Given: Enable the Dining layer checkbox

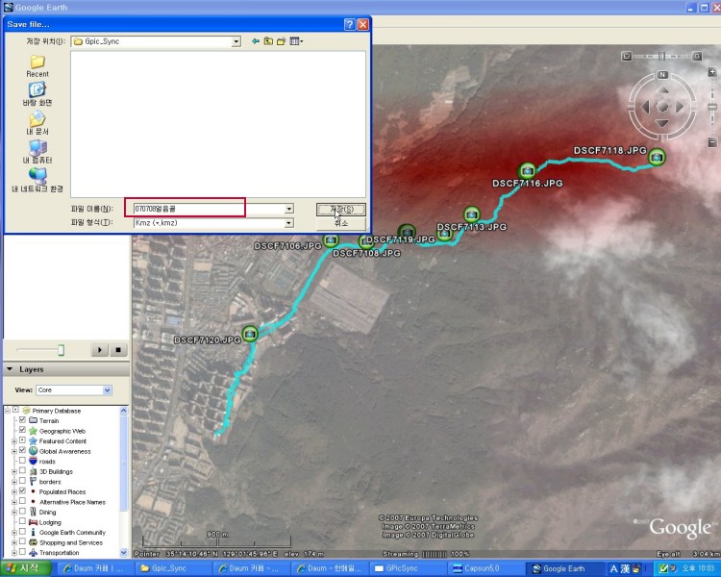Looking at the screenshot, I should [x=22, y=512].
